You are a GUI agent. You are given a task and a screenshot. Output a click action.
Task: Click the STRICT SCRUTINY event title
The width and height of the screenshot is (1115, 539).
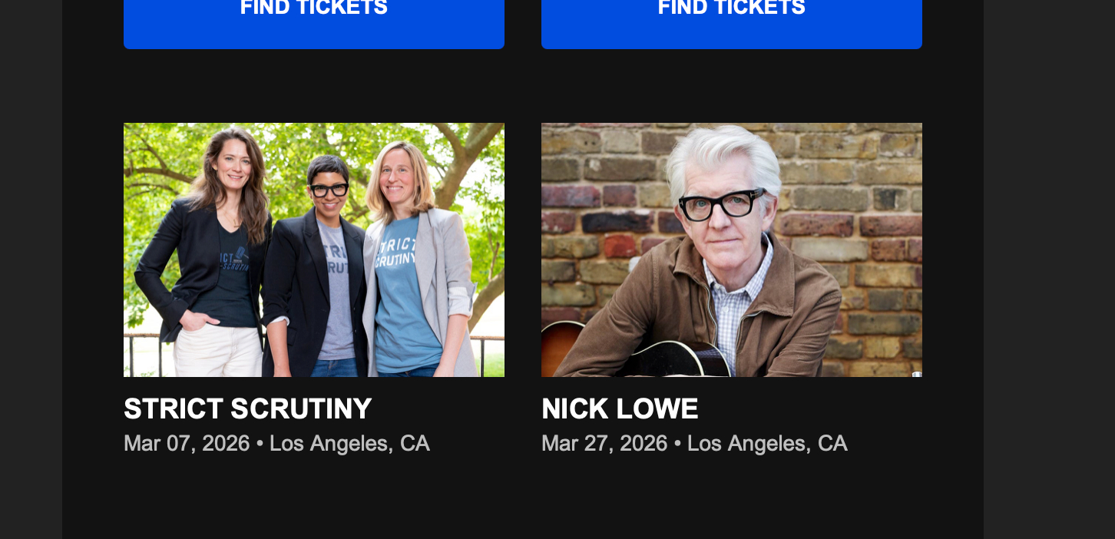pyautogui.click(x=247, y=408)
